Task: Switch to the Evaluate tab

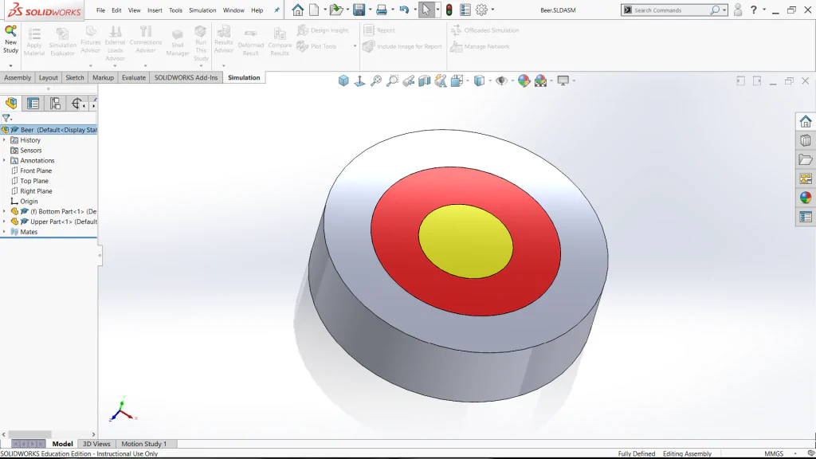Action: pyautogui.click(x=134, y=77)
